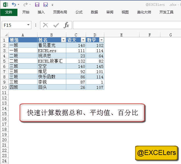Click the Save floppy disk icon
Screen dimensions: 181x164
tap(37, 5)
